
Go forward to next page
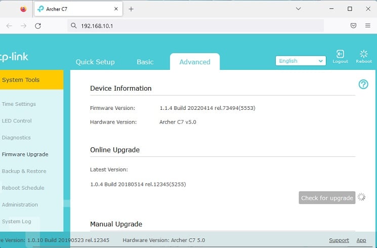pyautogui.click(x=24, y=26)
